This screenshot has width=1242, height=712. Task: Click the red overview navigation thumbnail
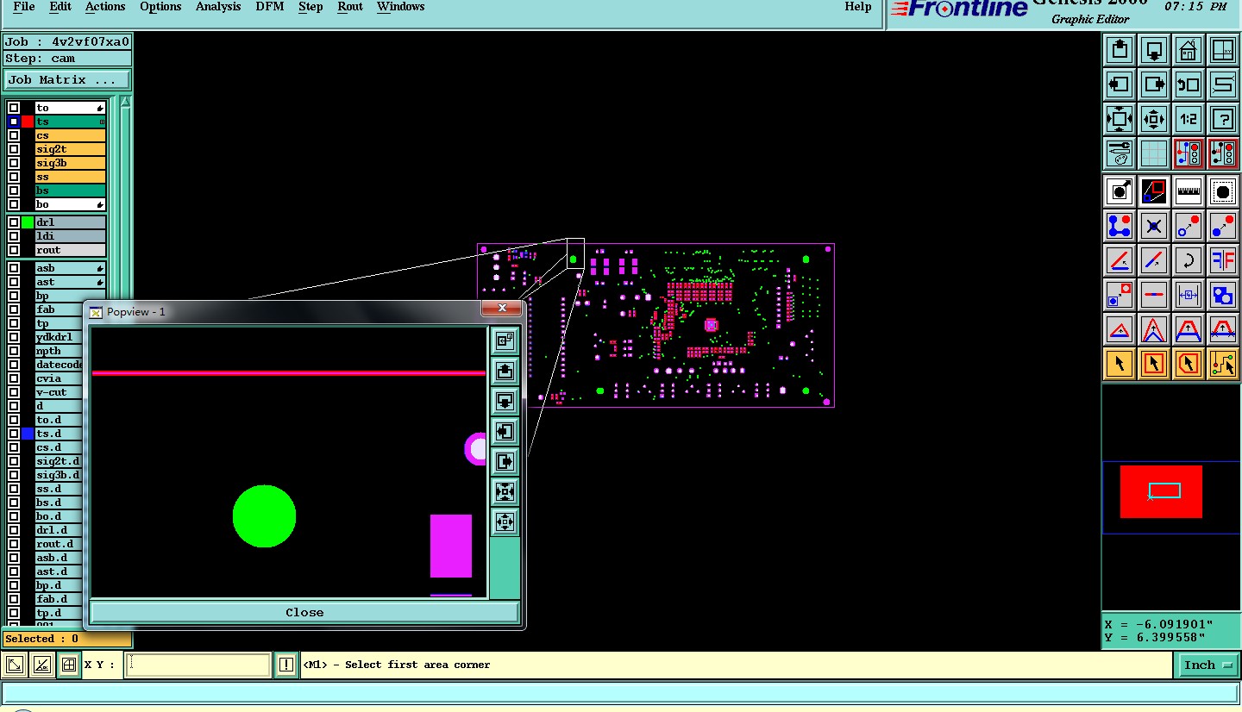(x=1161, y=491)
